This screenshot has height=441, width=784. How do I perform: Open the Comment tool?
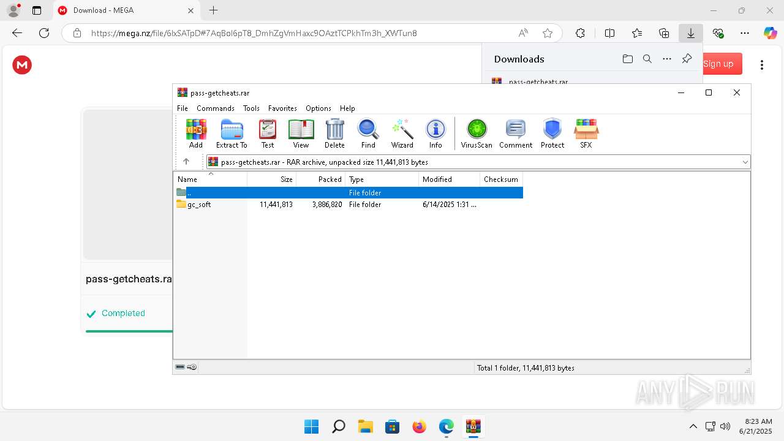pyautogui.click(x=516, y=134)
